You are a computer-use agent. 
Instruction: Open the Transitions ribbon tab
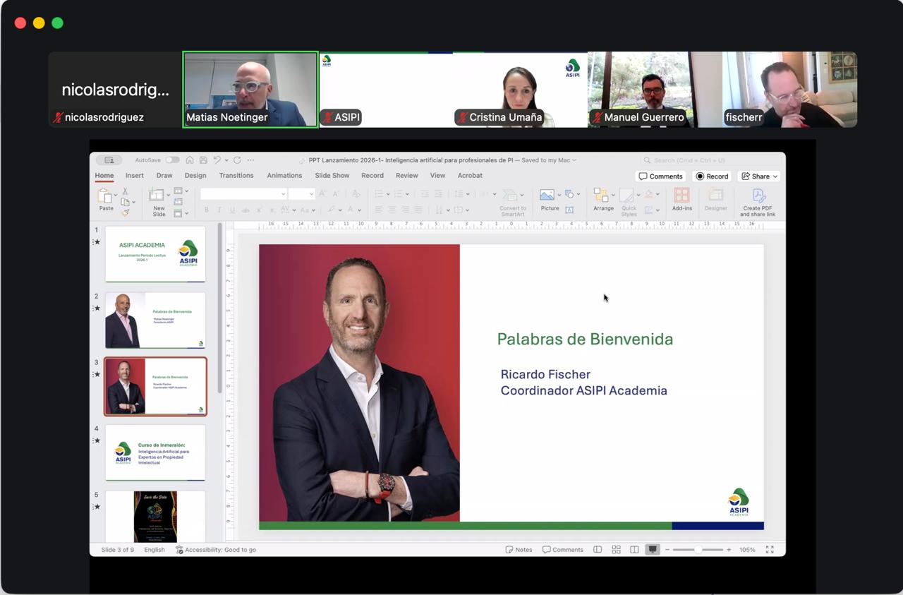(236, 176)
